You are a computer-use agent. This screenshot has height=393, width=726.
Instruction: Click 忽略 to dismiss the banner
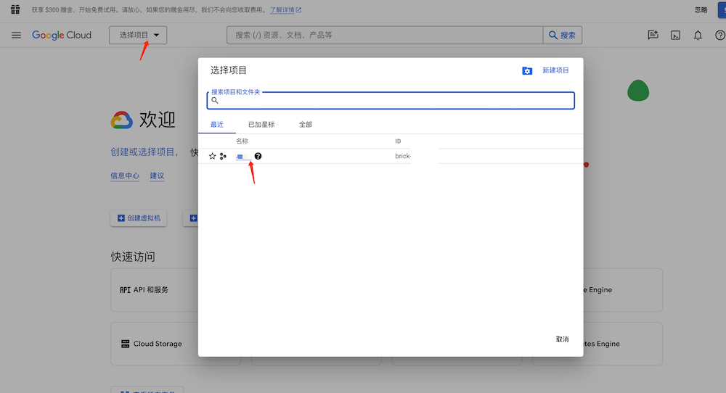click(701, 10)
